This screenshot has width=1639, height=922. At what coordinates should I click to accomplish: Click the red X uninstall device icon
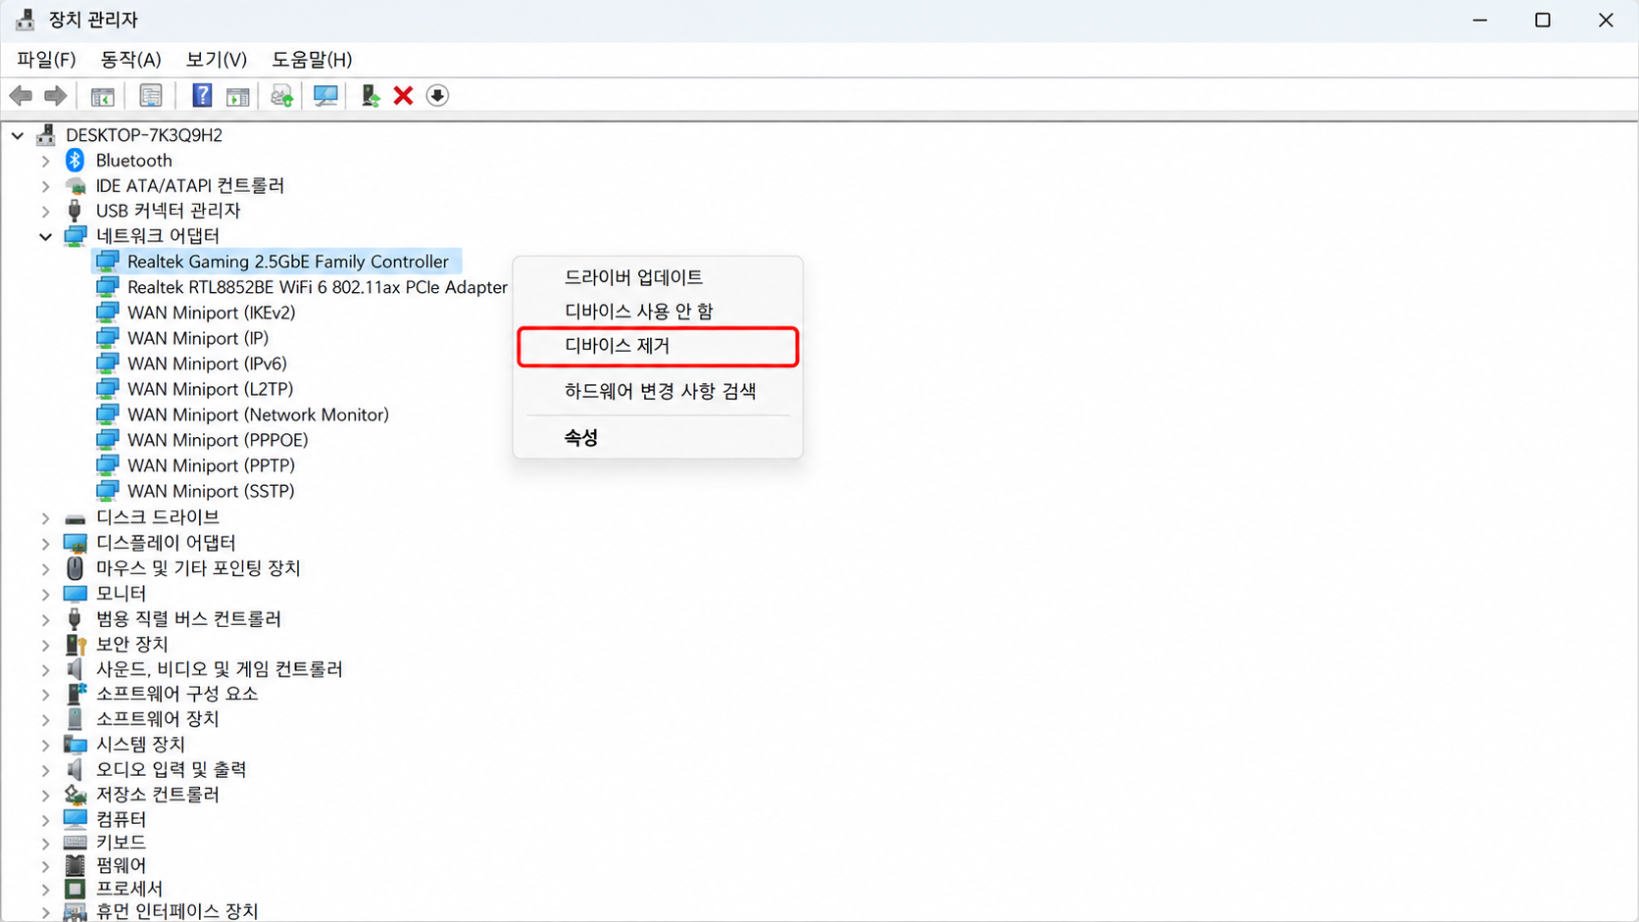coord(403,95)
